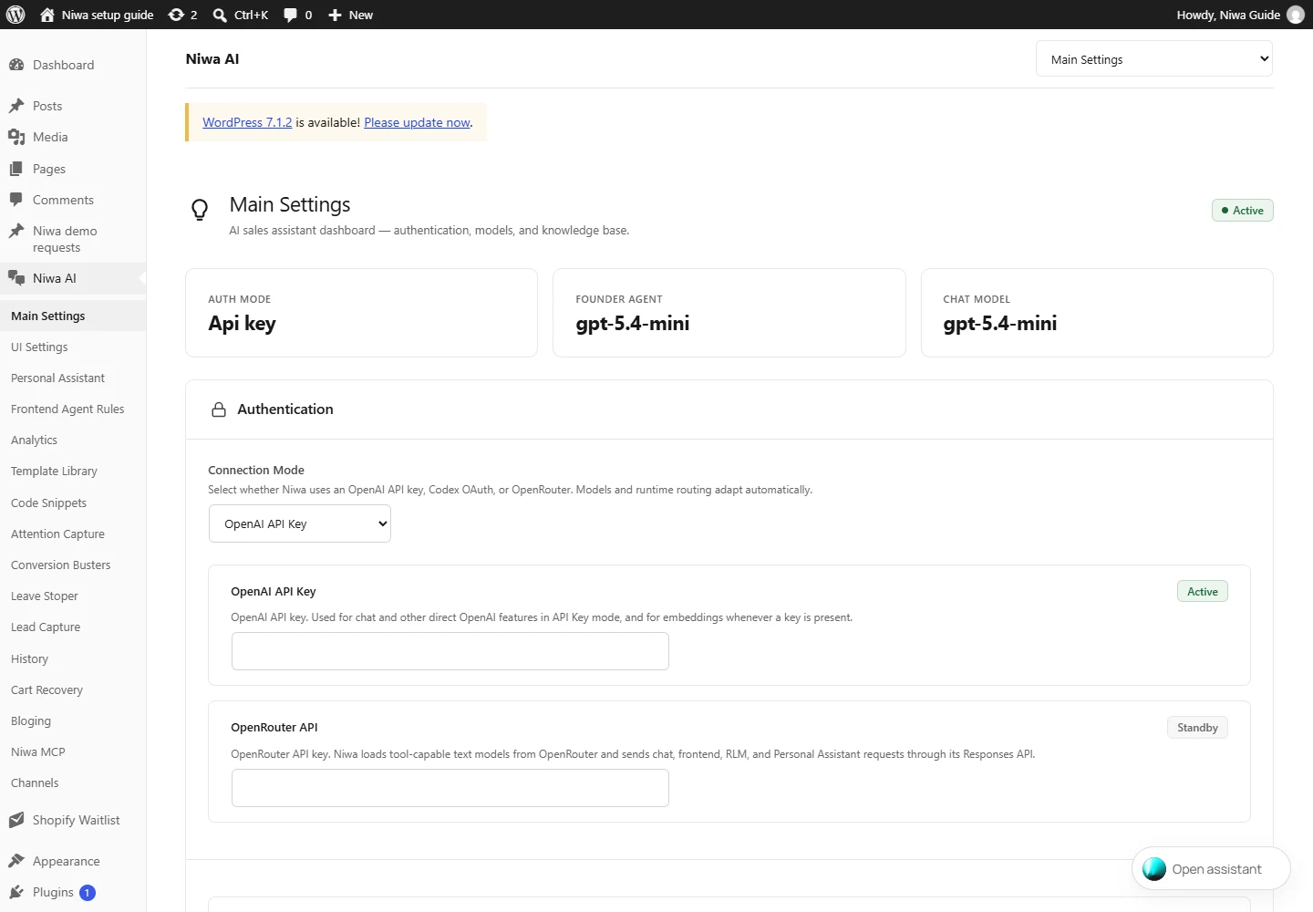This screenshot has height=912, width=1313.
Task: Click the Niwa demo requests pin icon
Action: coord(16,231)
